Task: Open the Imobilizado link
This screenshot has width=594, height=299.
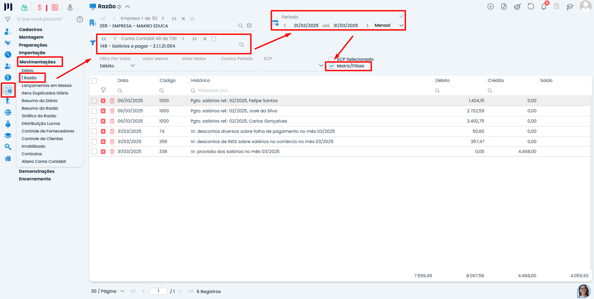Action: [33, 146]
